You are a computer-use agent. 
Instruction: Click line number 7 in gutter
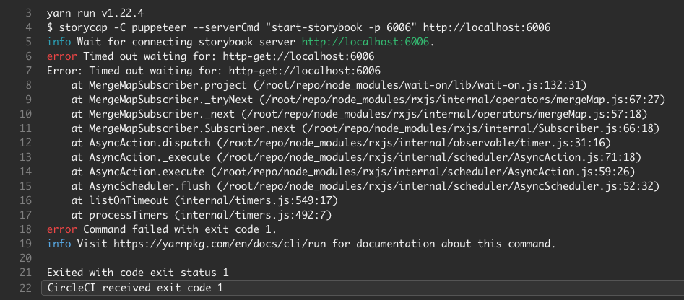point(28,71)
